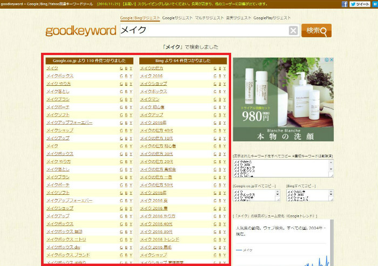This screenshot has width=378, height=266.
Task: Click B icon in メイクボックス 無印 row
Action: coord(126,232)
